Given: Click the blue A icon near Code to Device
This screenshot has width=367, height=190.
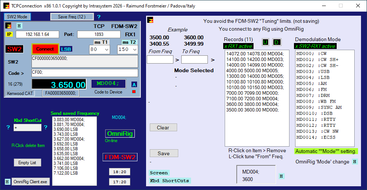Looking at the screenshot, I should (x=134, y=85).
